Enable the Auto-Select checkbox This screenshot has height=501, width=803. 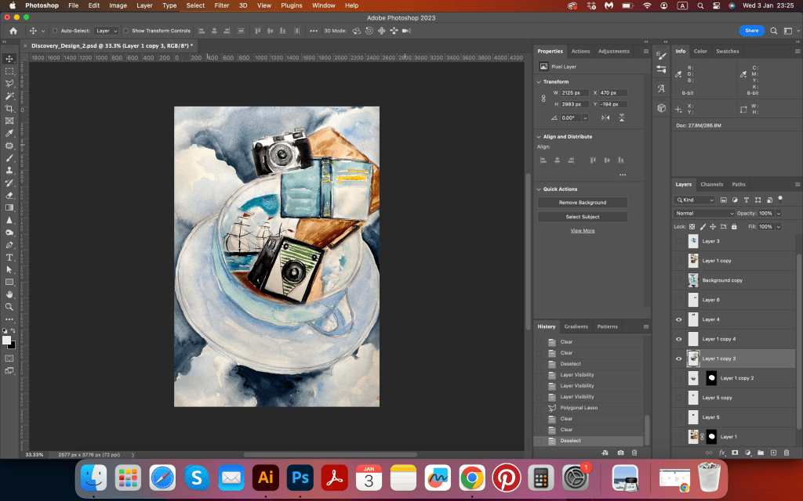click(x=54, y=31)
